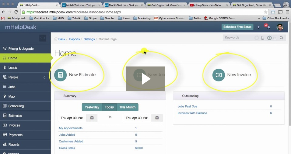Open the Jobs Past Due link
Viewport: 291px width, 154px height.
click(187, 106)
